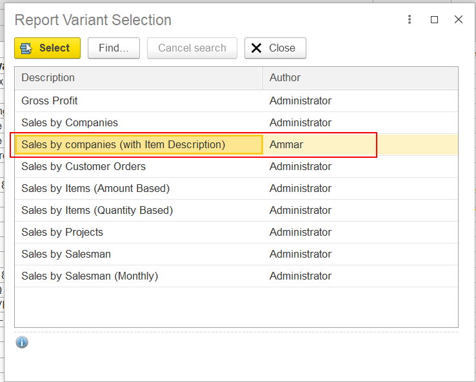Select the Gross Profit report variant
476x382 pixels.
tap(50, 101)
